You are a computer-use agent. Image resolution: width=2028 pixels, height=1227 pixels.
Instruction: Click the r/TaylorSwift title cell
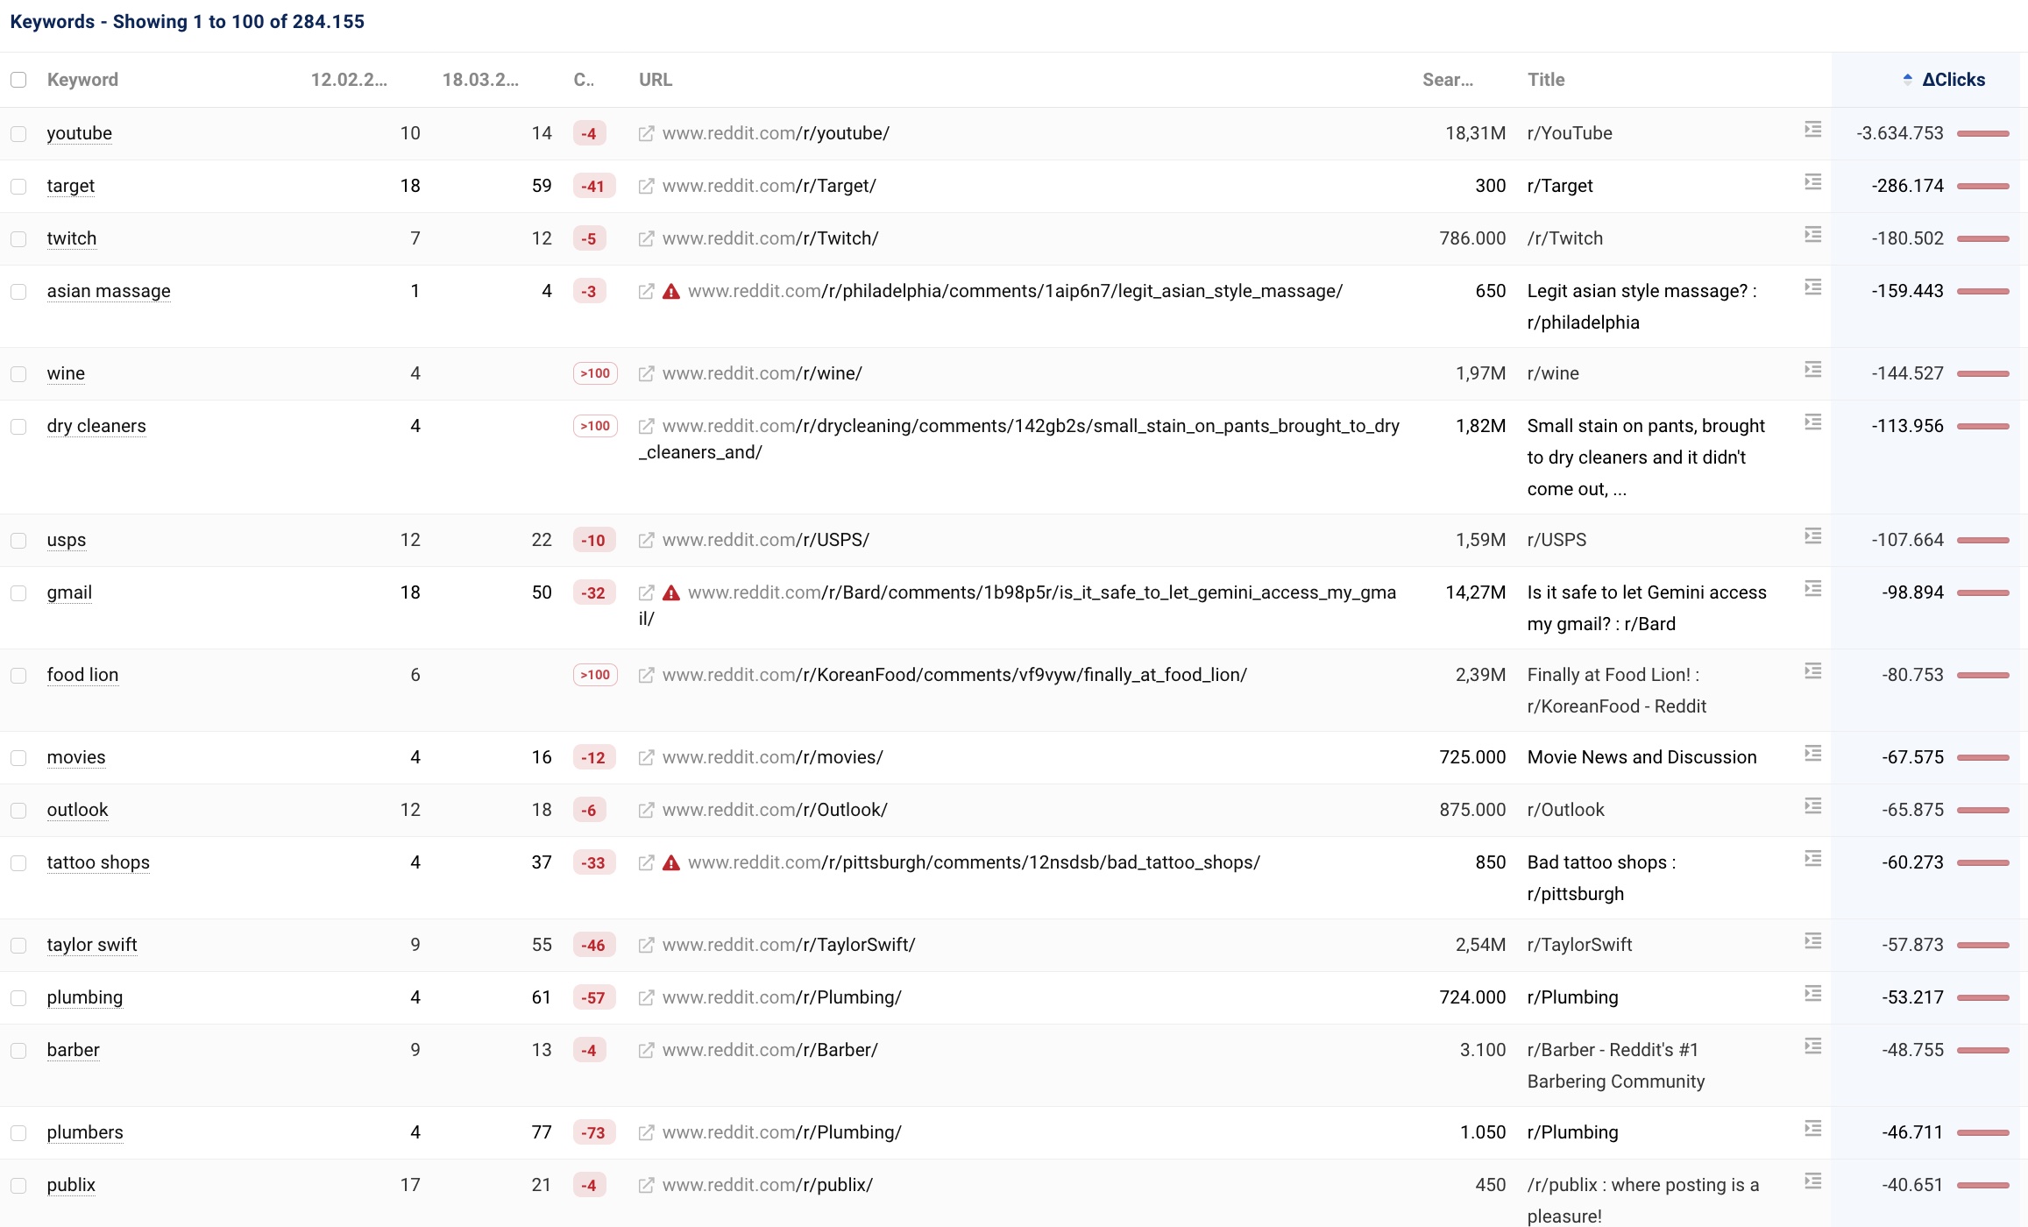[1579, 945]
